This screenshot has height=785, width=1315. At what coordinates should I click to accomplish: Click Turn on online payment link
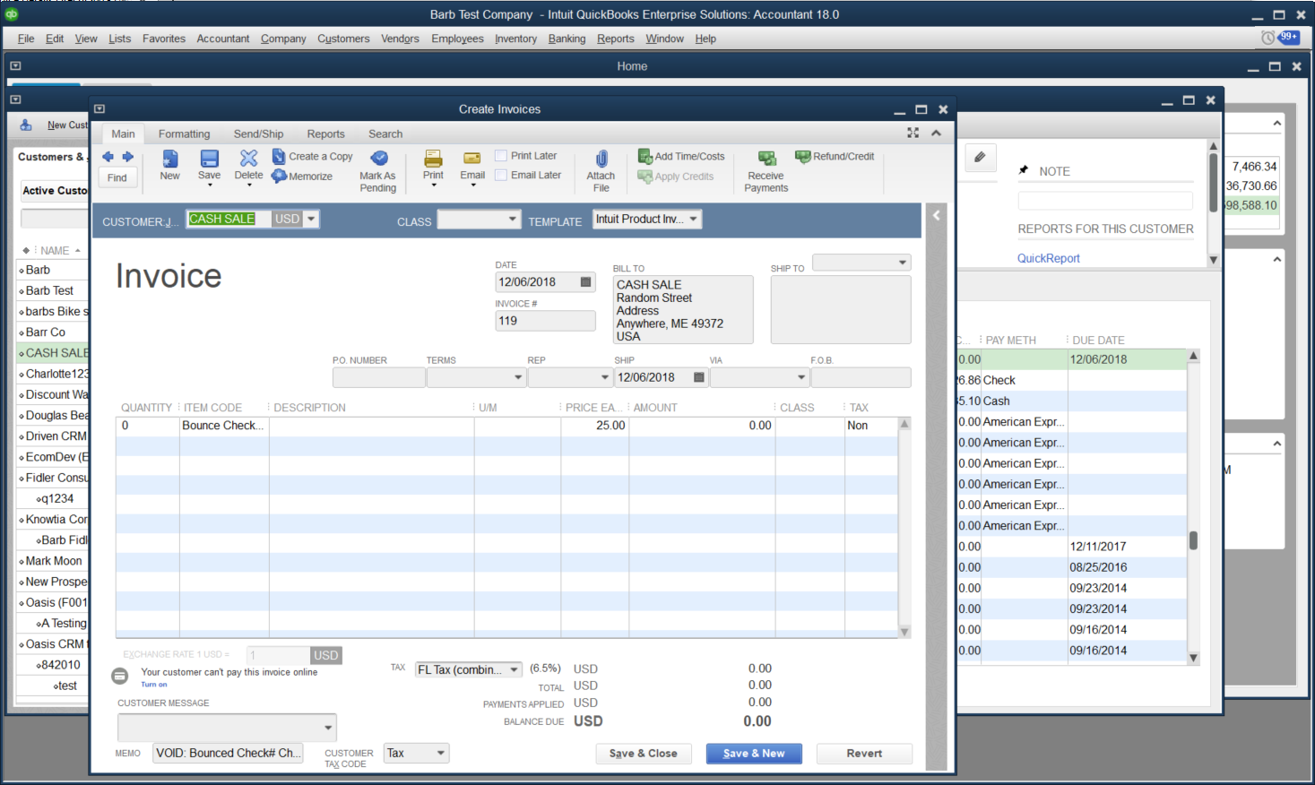tap(154, 685)
